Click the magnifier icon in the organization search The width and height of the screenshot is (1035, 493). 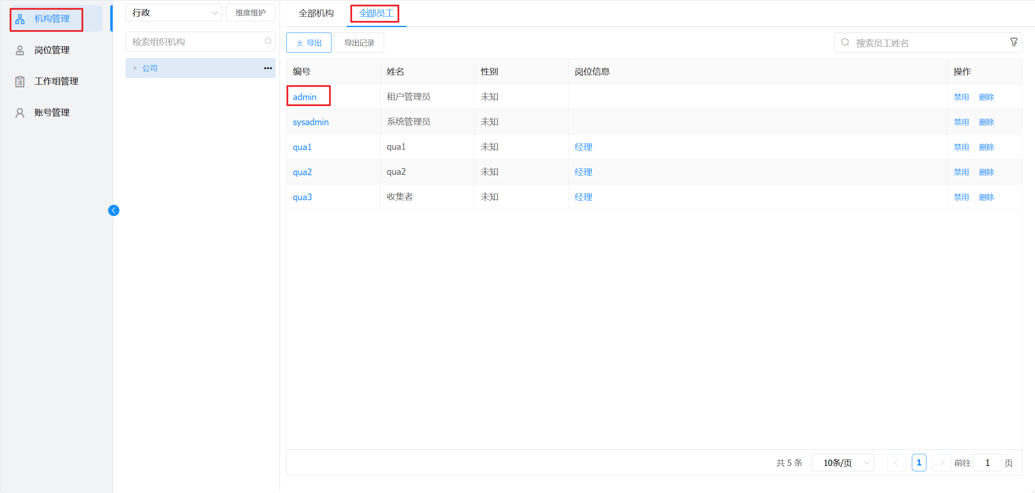[268, 41]
